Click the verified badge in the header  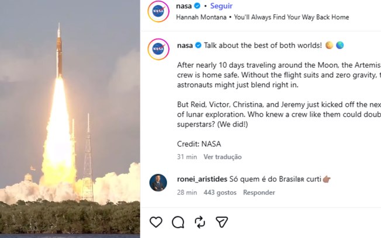(197, 6)
